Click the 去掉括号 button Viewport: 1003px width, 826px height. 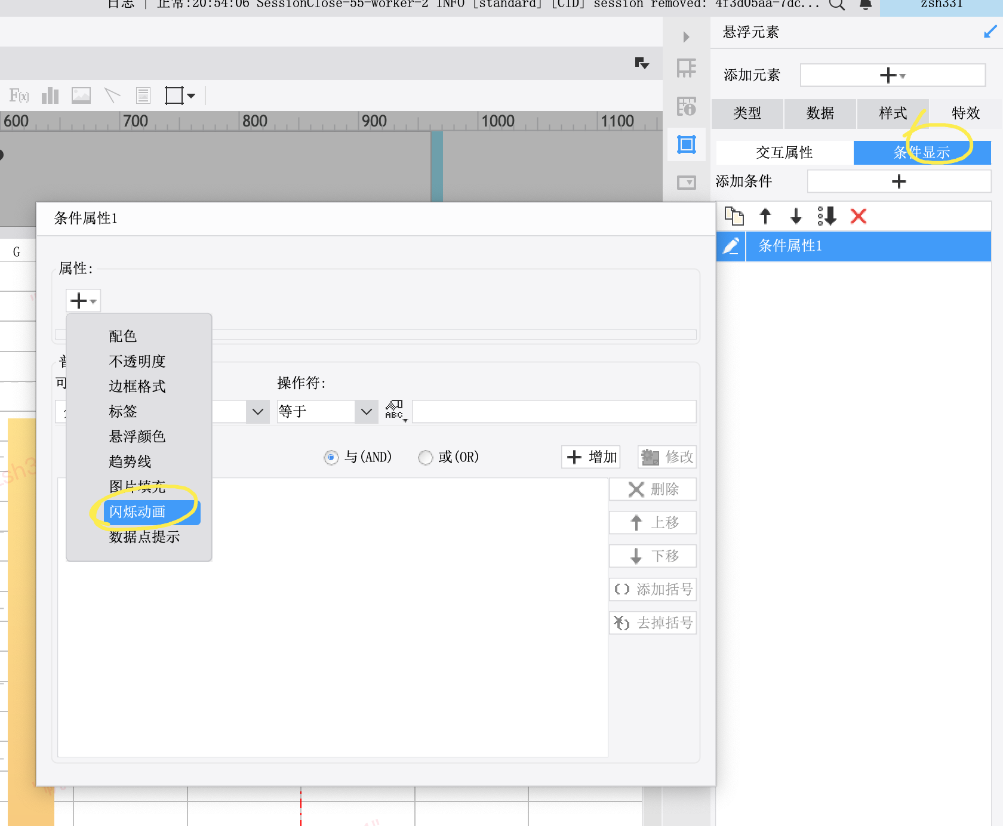(x=653, y=623)
